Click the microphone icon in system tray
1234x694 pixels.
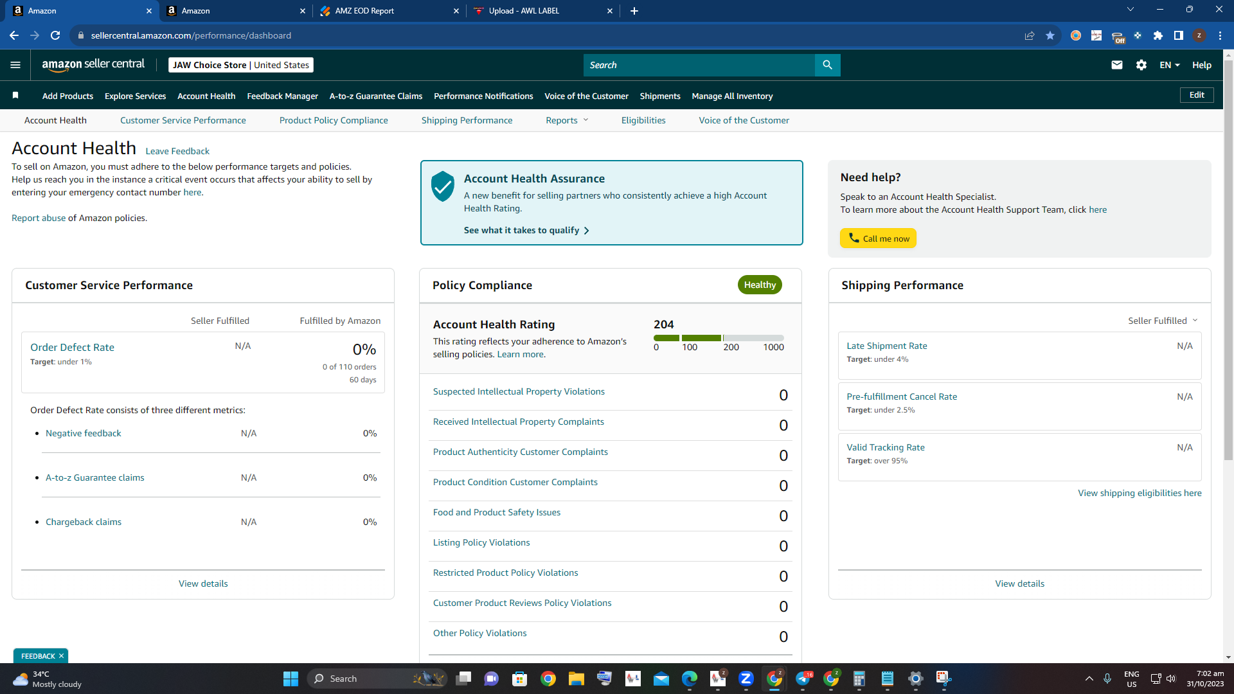(x=1107, y=679)
